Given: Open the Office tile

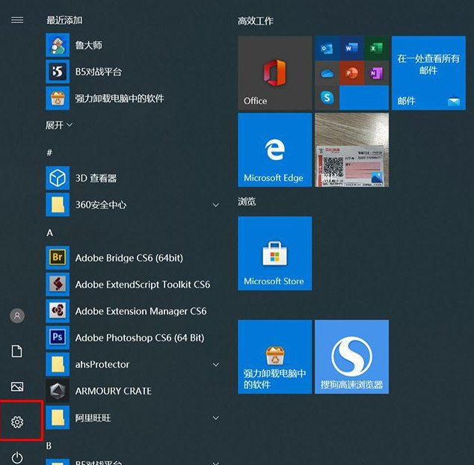Looking at the screenshot, I should click(x=275, y=73).
